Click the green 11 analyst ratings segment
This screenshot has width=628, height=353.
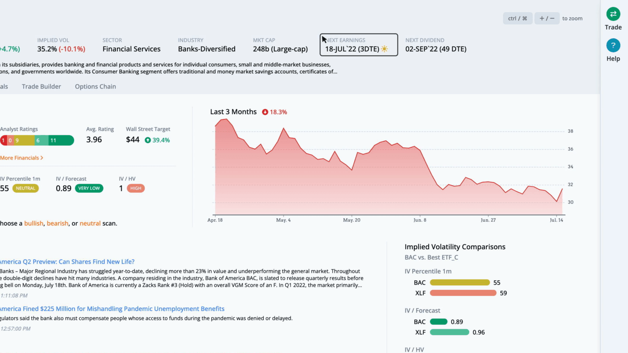coord(61,140)
